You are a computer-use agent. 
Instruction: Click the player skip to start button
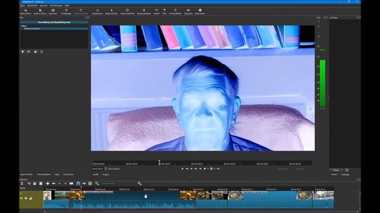coord(182,169)
